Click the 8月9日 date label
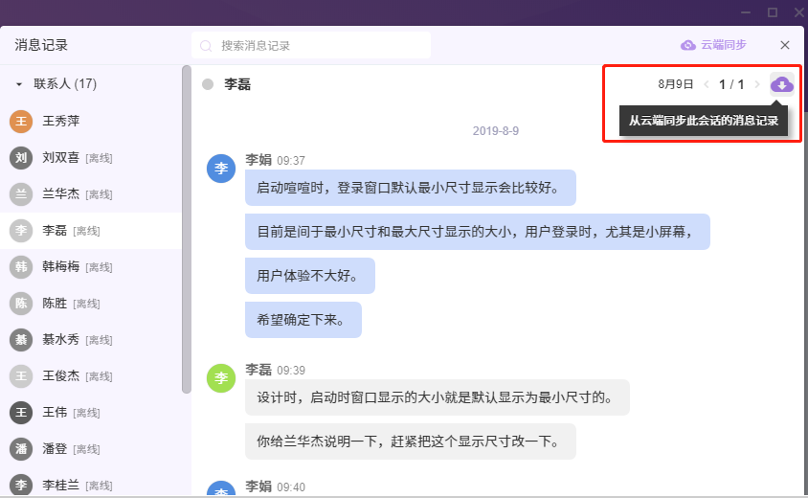Viewport: 808px width, 498px height. click(x=675, y=84)
